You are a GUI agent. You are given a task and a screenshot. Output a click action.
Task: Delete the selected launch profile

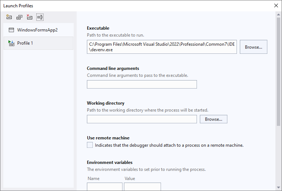(29, 17)
